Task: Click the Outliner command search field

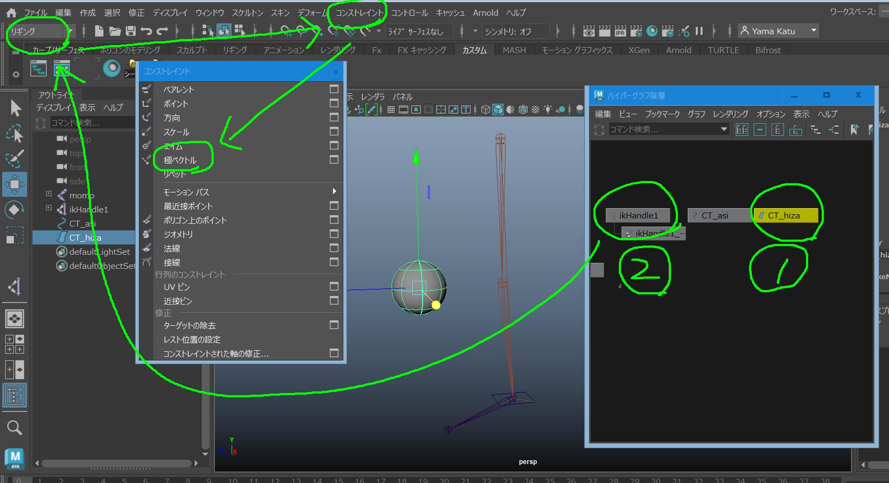Action: (x=92, y=123)
